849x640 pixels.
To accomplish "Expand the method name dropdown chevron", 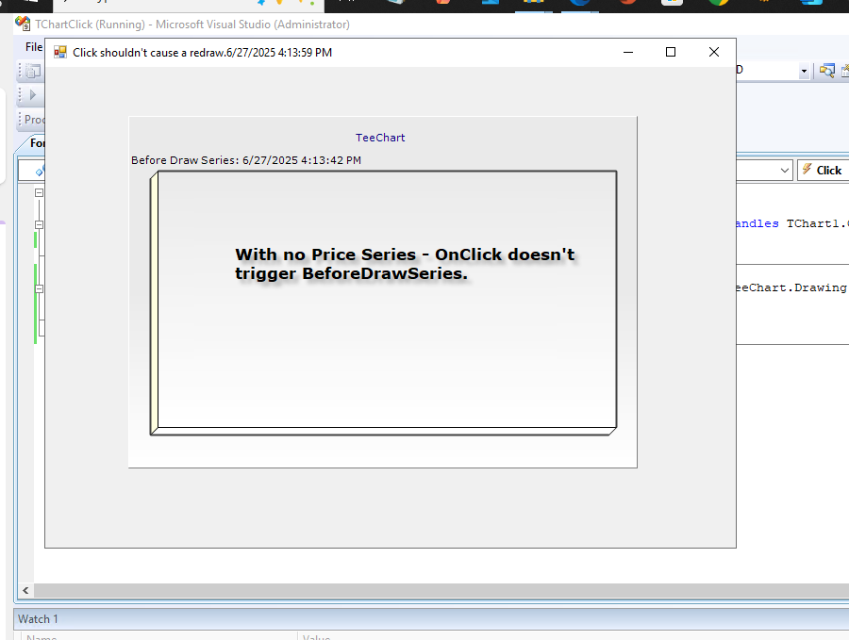I will click(784, 171).
